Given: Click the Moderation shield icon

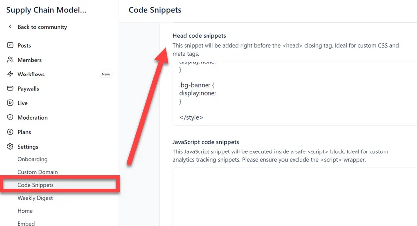Looking at the screenshot, I should [10, 118].
